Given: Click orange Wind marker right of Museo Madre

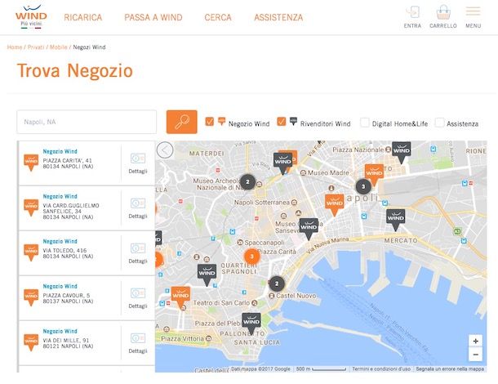Looking at the screenshot, I should (x=374, y=174).
